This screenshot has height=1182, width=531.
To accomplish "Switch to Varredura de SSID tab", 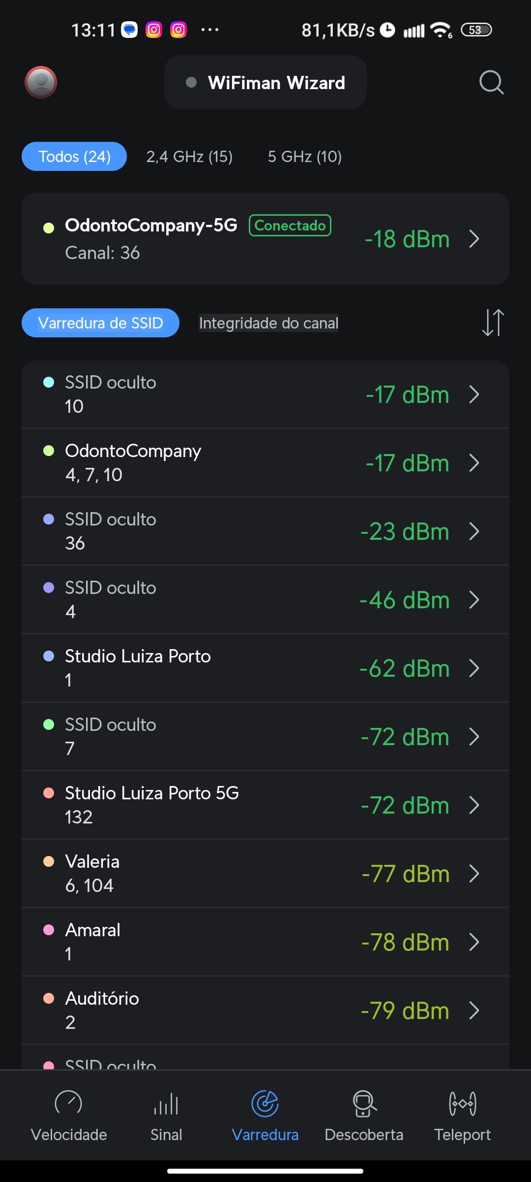I will click(x=100, y=323).
